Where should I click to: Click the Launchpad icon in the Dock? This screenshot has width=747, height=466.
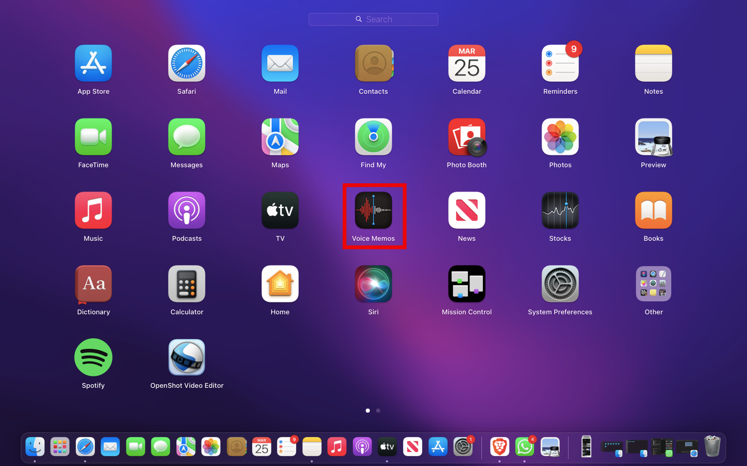(x=60, y=447)
